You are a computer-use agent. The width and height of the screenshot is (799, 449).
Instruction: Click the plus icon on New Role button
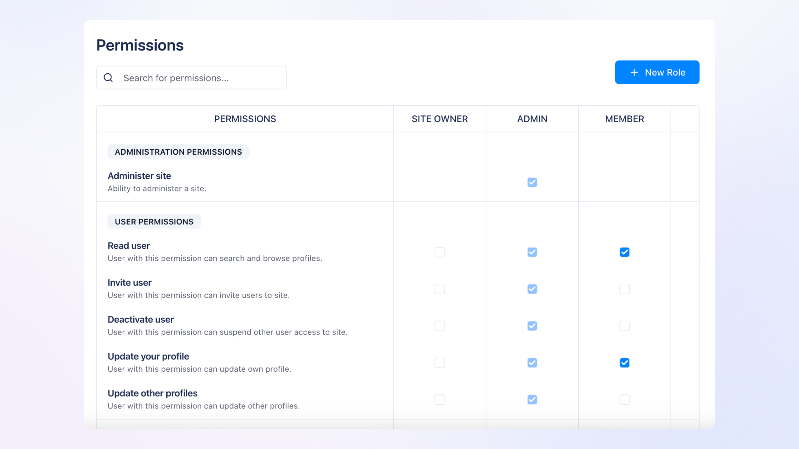coord(634,72)
